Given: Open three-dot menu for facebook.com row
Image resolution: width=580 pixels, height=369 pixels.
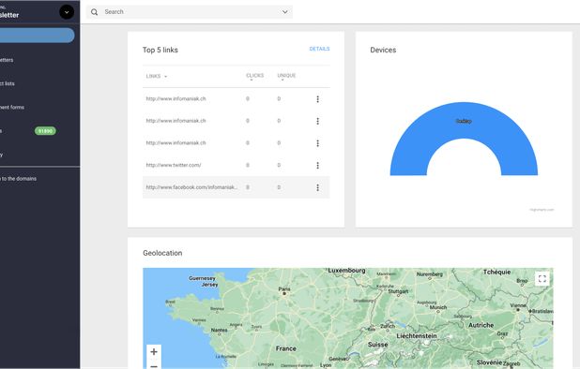Looking at the screenshot, I should [x=318, y=187].
